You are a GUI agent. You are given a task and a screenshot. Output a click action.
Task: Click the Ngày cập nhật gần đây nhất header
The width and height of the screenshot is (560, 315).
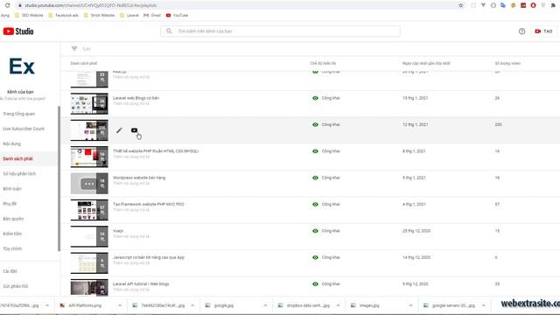(x=426, y=63)
